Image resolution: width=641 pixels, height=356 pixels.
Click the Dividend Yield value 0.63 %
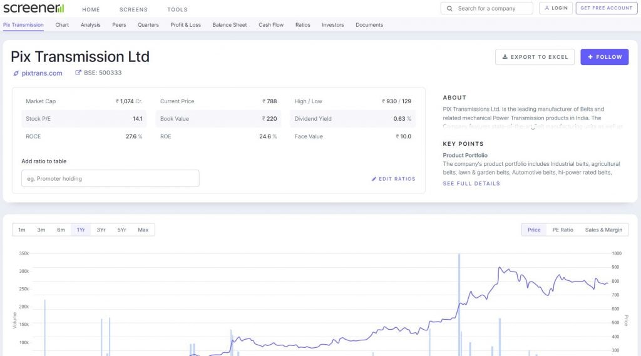[x=403, y=118]
